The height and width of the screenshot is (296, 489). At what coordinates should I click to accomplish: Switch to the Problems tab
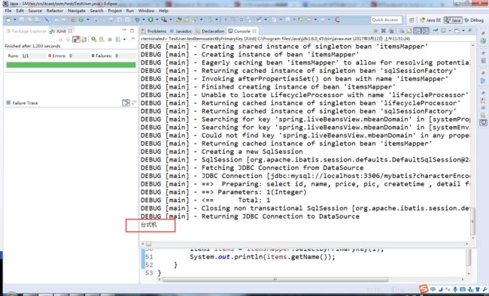(153, 31)
